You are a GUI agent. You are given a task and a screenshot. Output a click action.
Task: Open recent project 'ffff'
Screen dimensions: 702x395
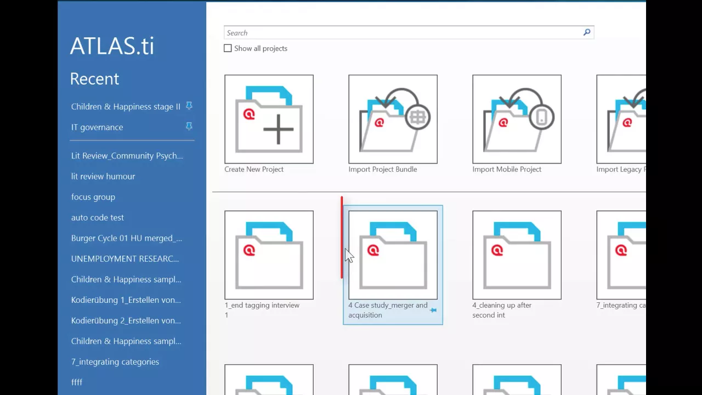click(77, 382)
